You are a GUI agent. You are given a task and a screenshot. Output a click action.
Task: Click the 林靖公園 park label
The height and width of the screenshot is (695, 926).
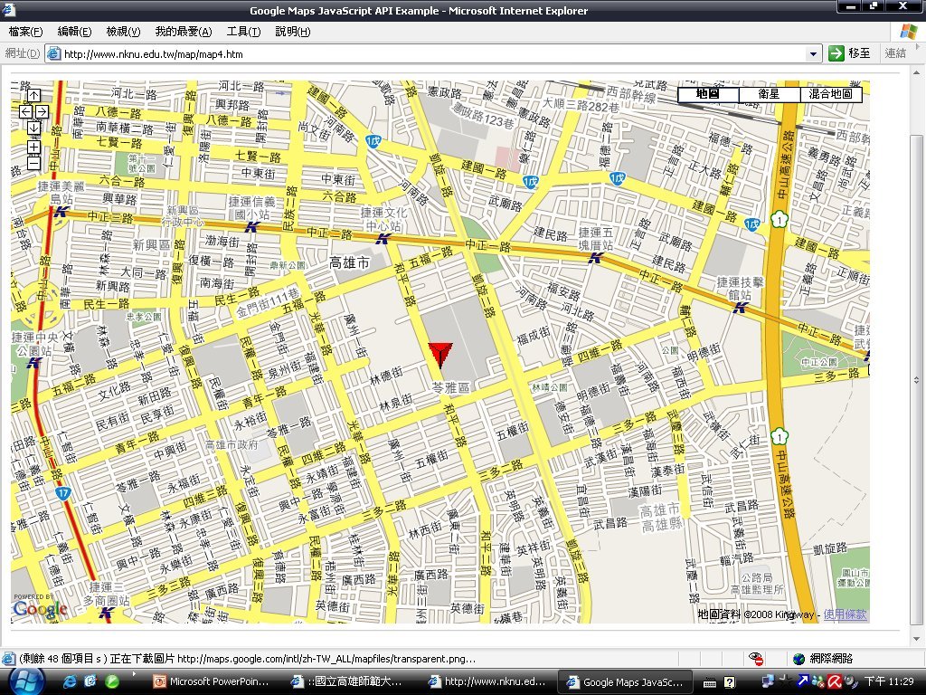(x=549, y=387)
